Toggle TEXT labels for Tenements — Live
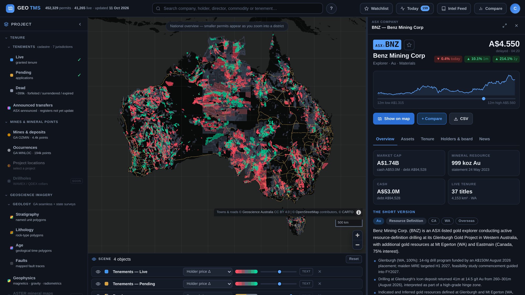Viewport: 525px width, 295px height. [306, 272]
